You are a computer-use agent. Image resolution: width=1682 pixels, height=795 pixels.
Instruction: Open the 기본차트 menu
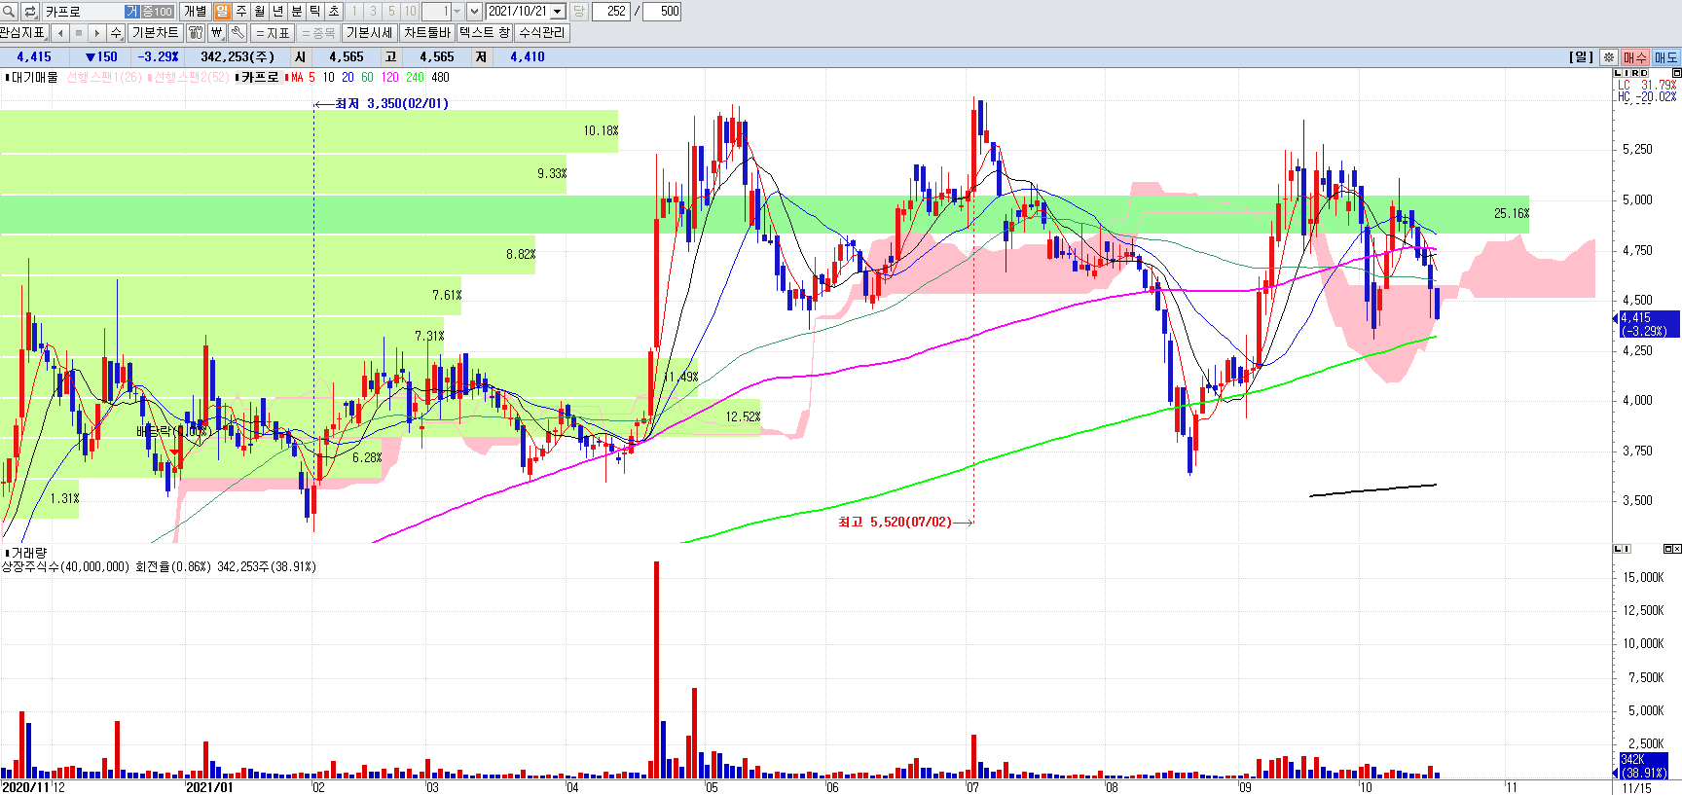coord(156,33)
